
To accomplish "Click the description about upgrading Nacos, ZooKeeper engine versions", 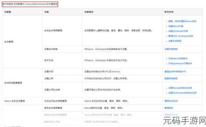I will [106, 60].
